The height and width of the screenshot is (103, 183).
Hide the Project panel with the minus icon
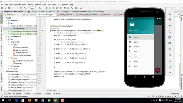point(35,15)
